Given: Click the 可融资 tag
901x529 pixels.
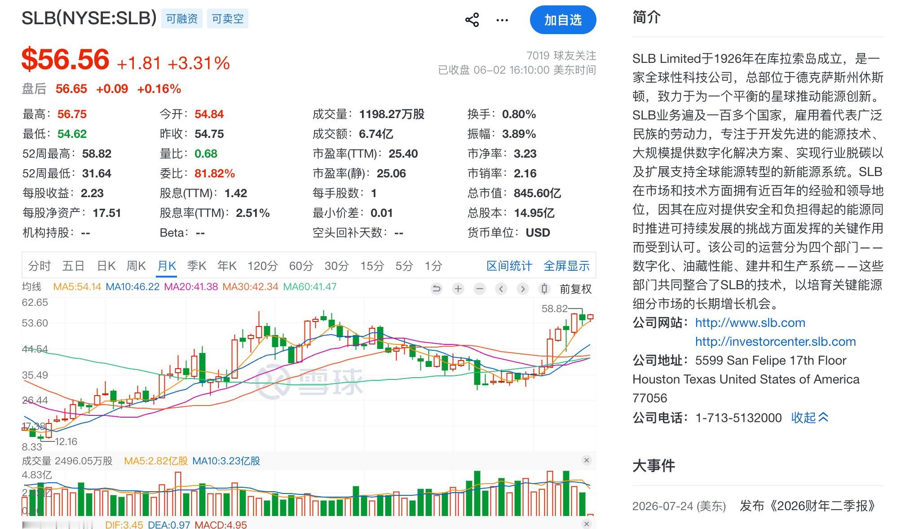Looking at the screenshot, I should [182, 19].
